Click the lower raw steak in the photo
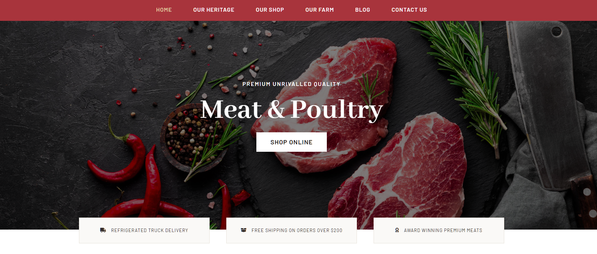The image size is (597, 254). pos(400,170)
